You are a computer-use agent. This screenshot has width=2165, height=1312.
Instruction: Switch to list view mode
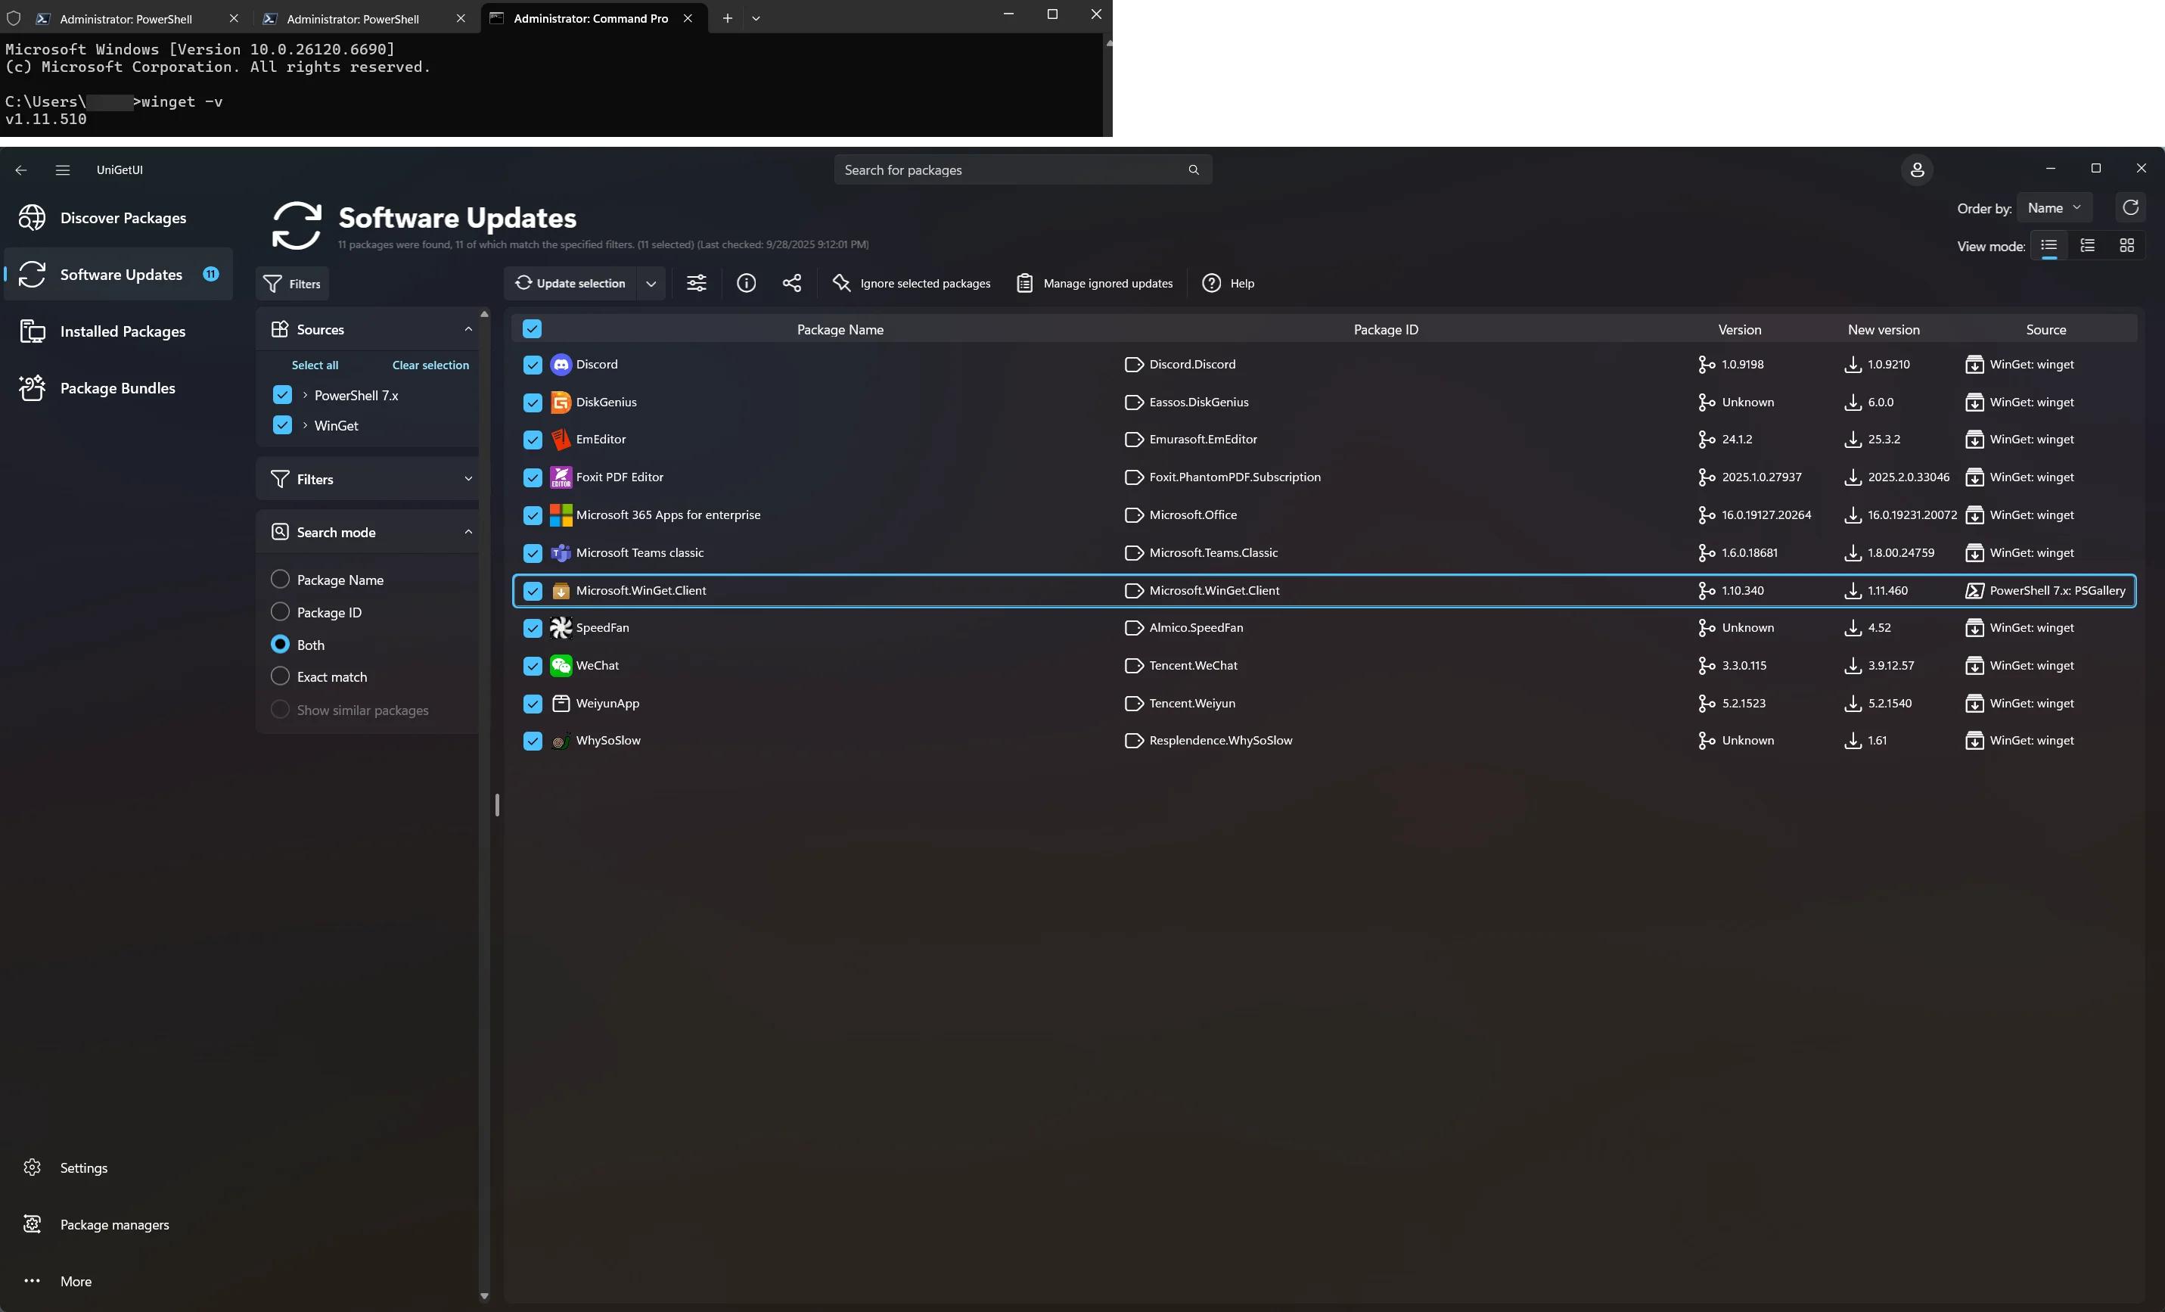click(x=2049, y=245)
